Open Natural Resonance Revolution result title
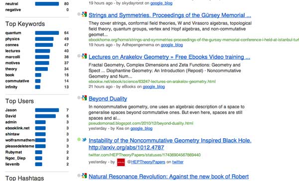 click(168, 177)
